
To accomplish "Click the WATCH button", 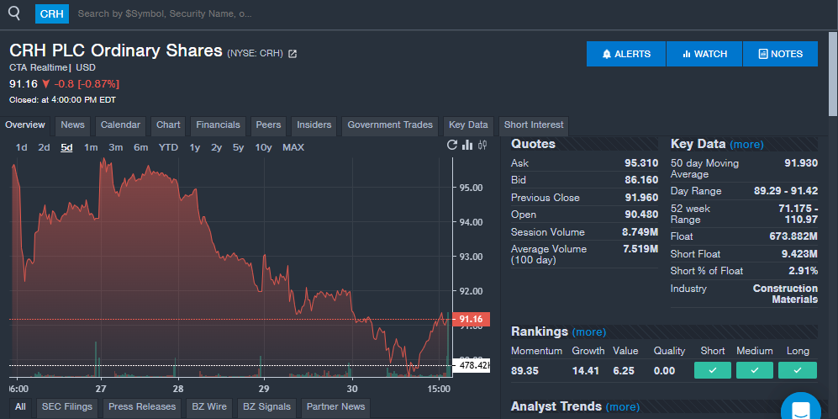I will (x=704, y=54).
